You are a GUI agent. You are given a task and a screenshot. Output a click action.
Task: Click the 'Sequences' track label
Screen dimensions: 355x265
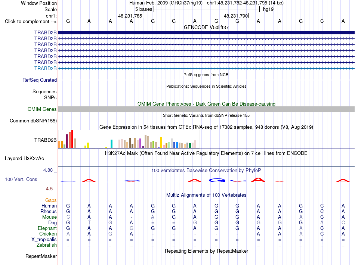tap(44, 91)
